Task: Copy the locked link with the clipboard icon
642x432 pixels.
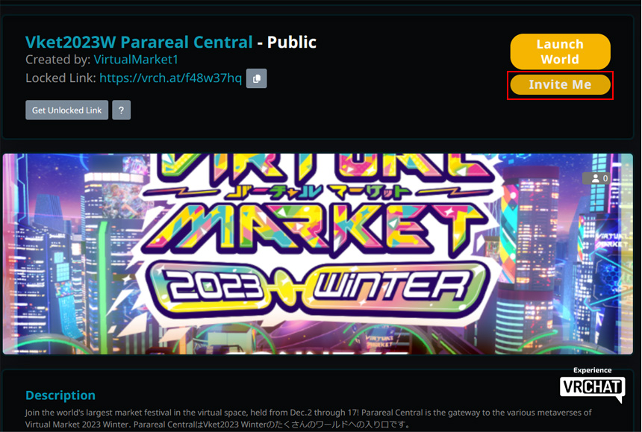Action: click(x=256, y=78)
